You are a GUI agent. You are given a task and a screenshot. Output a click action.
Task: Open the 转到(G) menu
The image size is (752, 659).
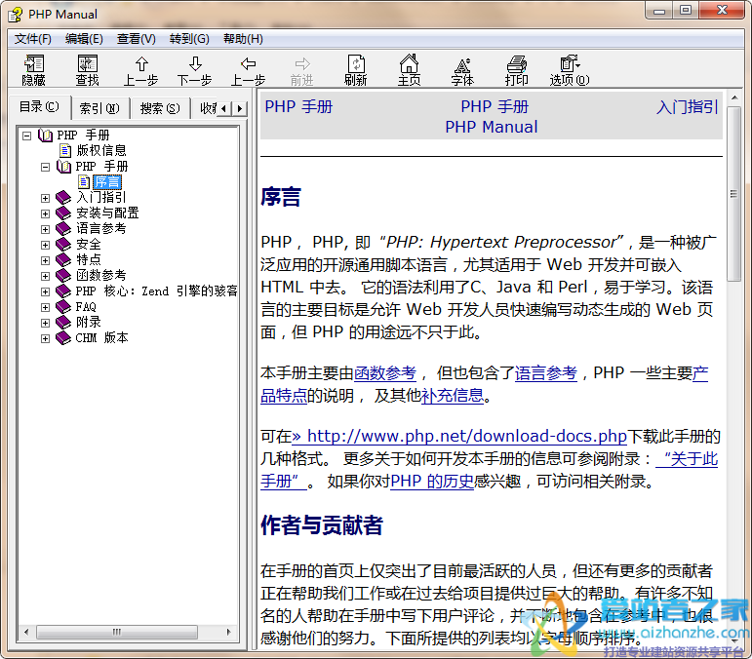[x=189, y=39]
